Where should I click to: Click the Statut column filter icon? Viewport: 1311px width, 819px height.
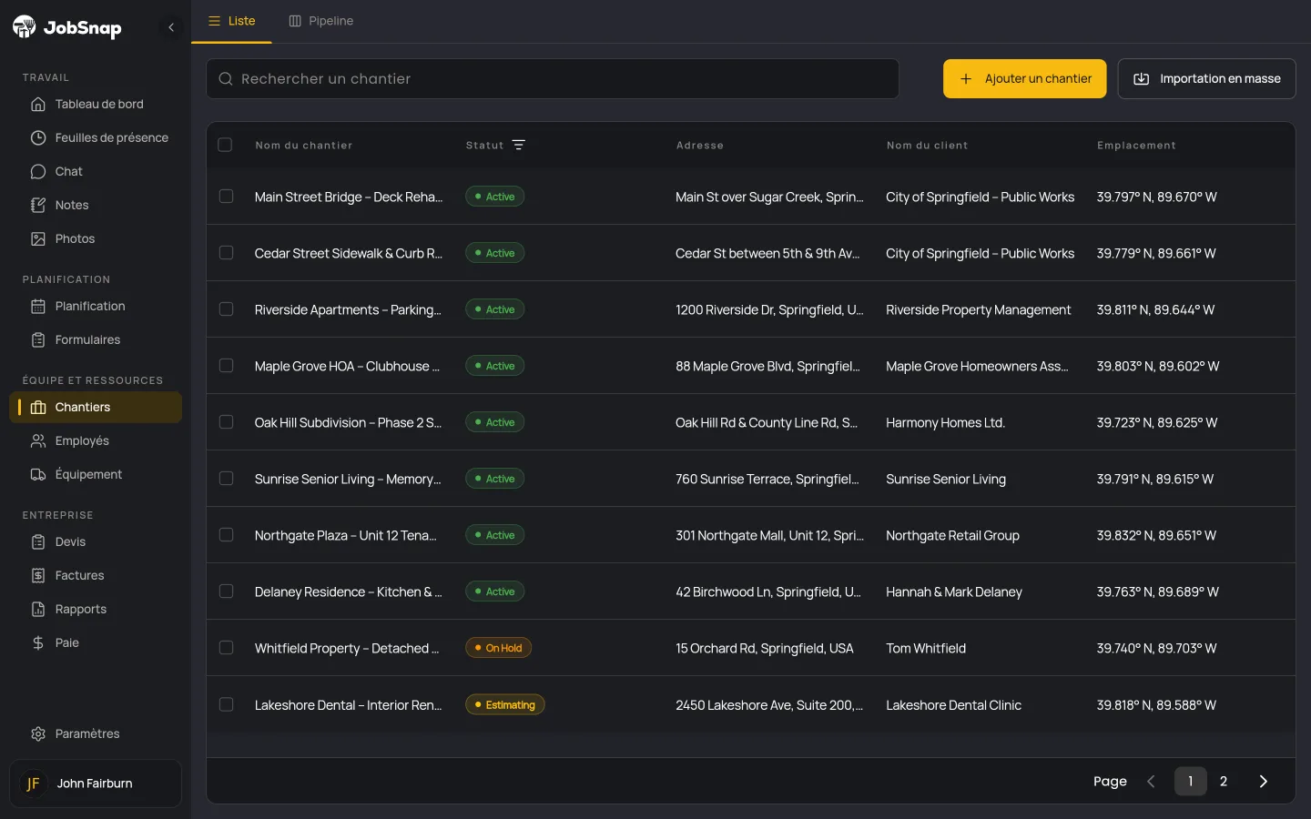(519, 145)
